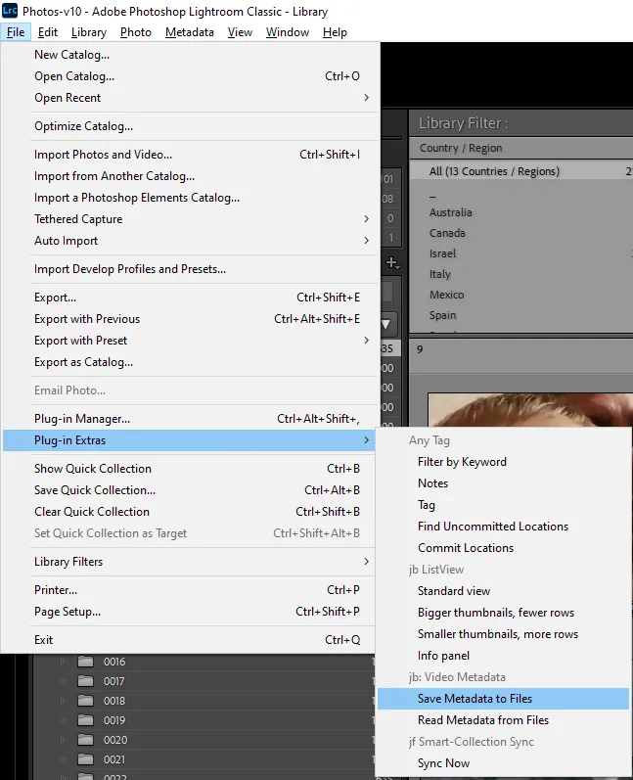Select Import Photos and Video

[x=103, y=155]
